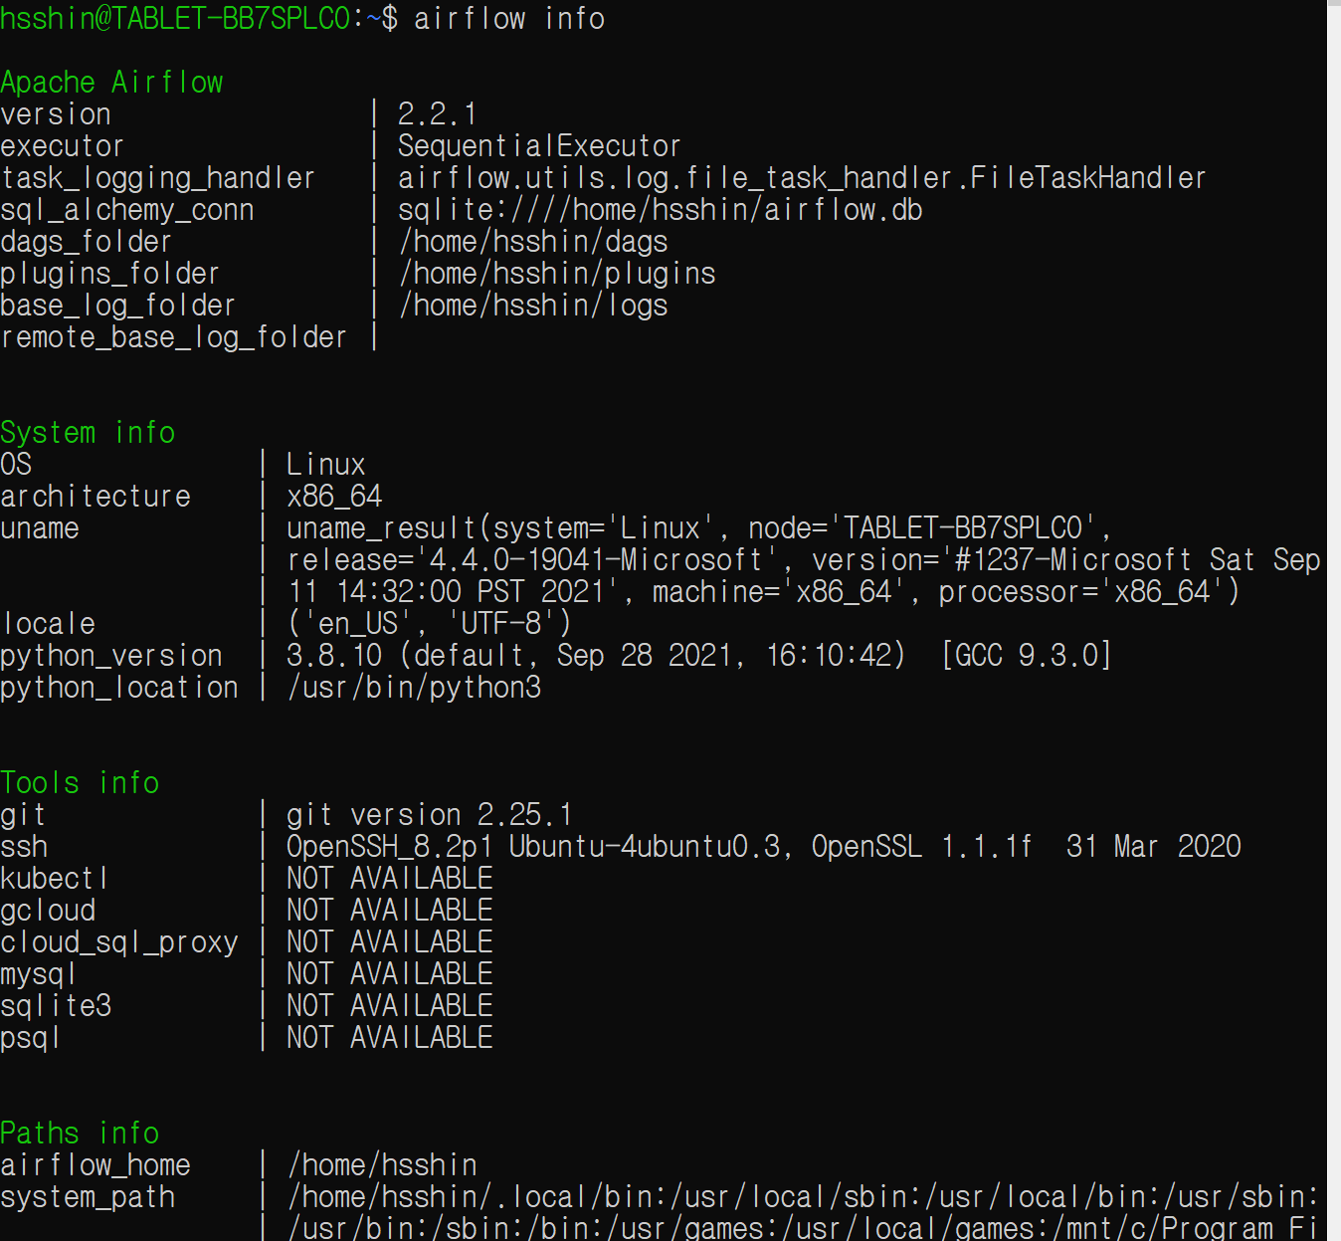Click the Paths info section heading
Screen dimensions: 1341x1241
(80, 1134)
